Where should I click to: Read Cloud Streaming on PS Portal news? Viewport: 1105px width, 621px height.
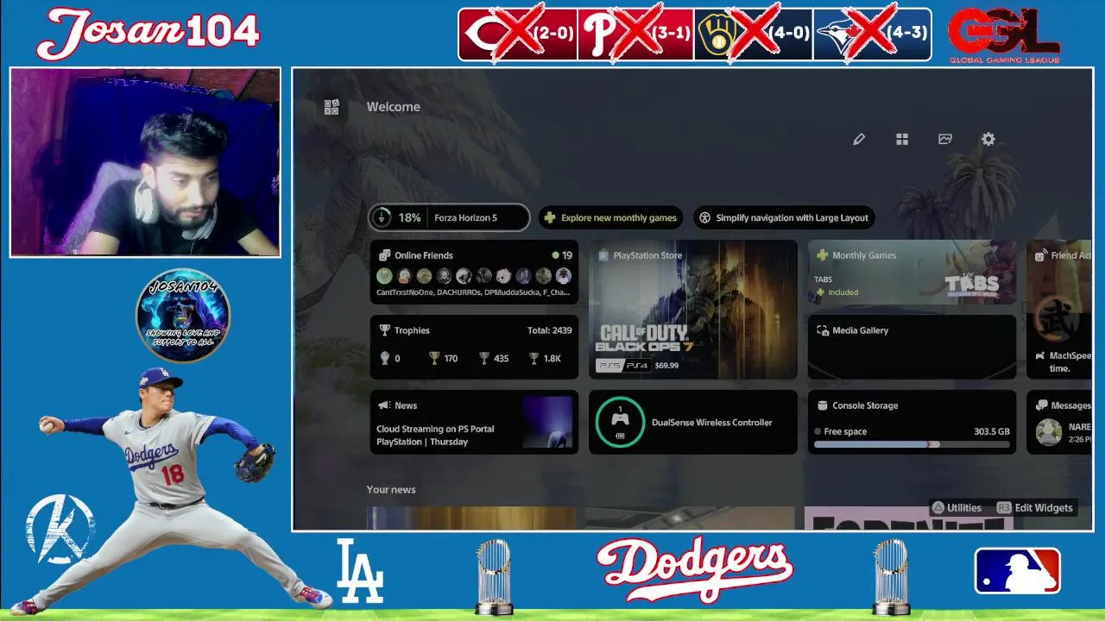(x=435, y=435)
